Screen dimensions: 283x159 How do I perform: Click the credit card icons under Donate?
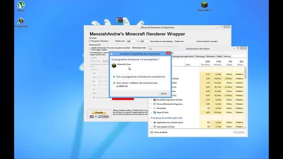point(99,117)
